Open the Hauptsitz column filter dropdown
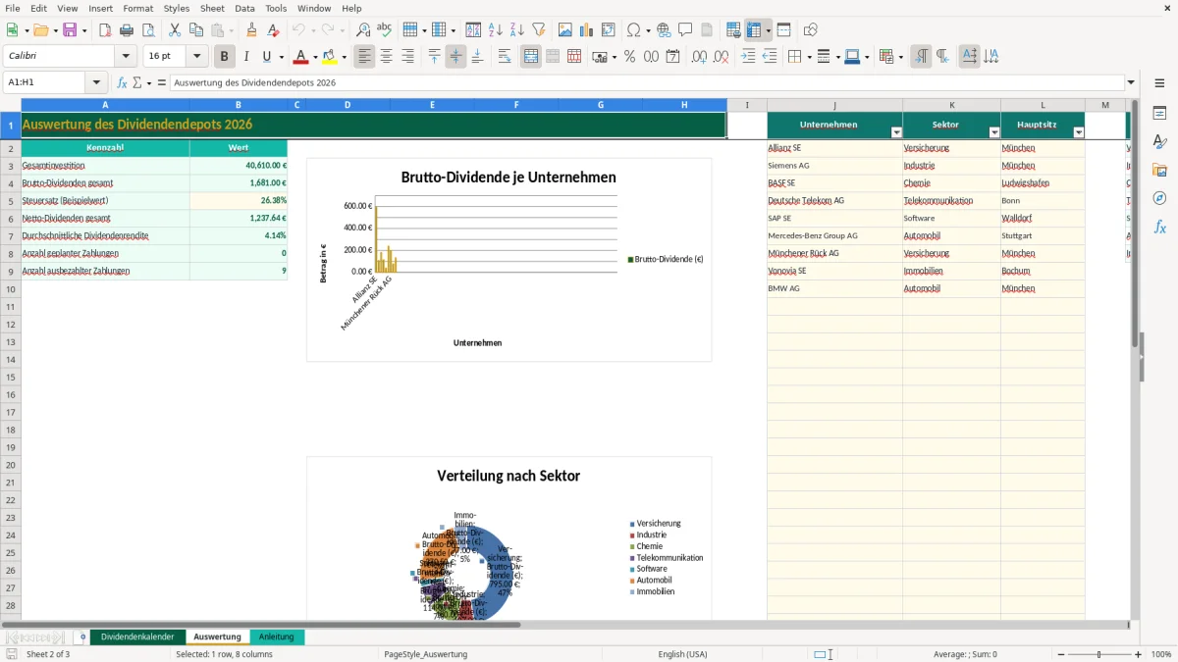The width and height of the screenshot is (1178, 662). point(1079,131)
